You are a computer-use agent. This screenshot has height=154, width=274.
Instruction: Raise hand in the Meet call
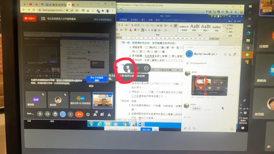[x=55, y=114]
